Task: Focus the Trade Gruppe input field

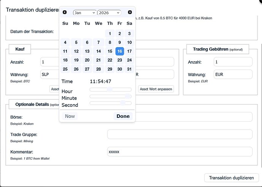Action: tap(180, 134)
